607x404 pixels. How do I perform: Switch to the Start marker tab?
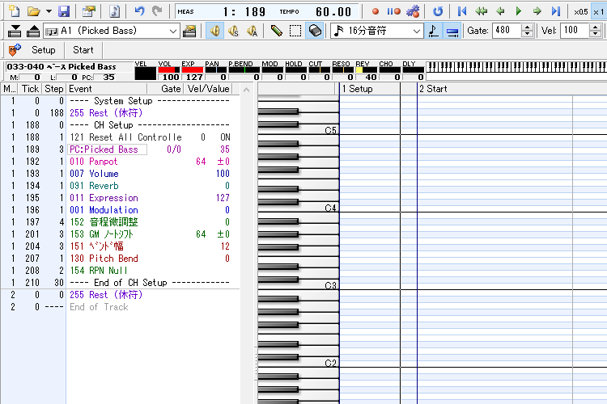[83, 50]
